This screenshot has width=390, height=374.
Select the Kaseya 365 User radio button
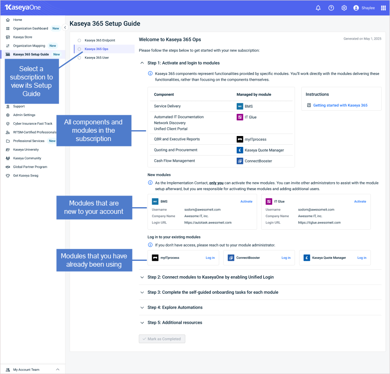79,57
